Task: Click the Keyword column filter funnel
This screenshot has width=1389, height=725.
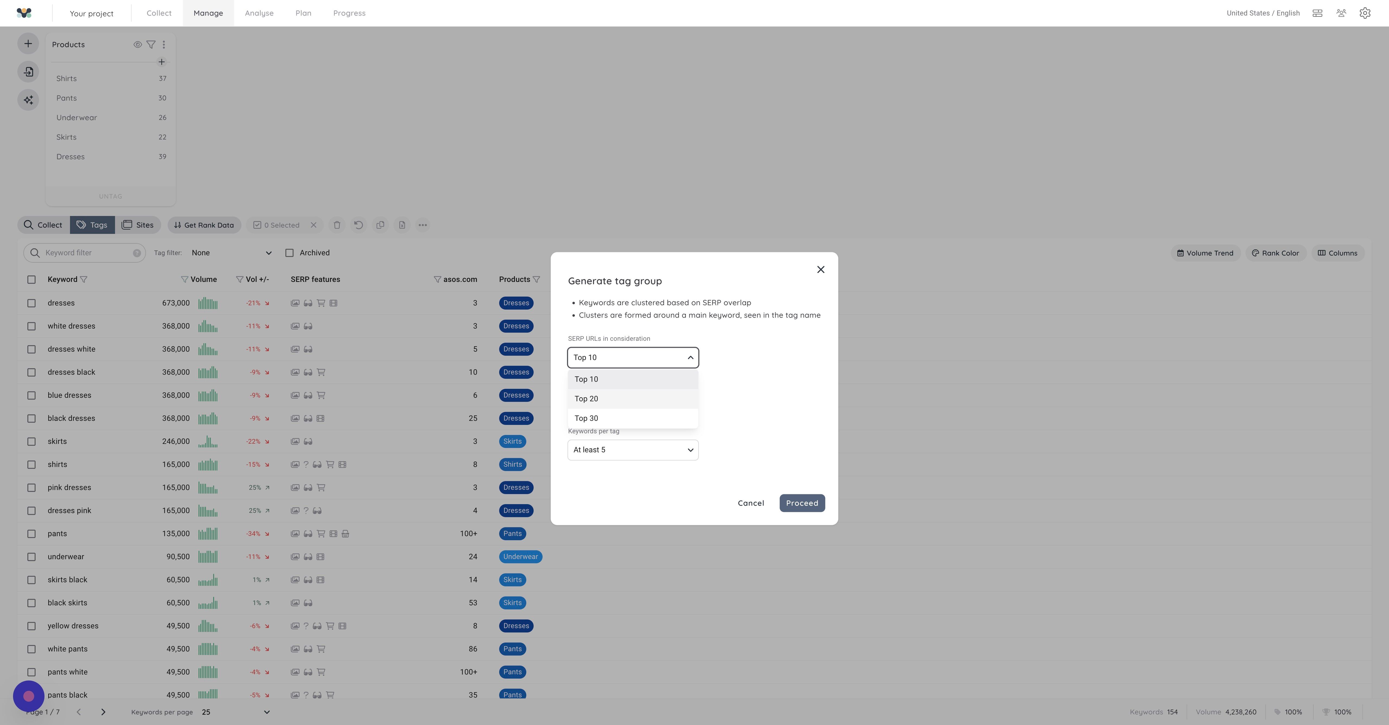Action: [84, 279]
